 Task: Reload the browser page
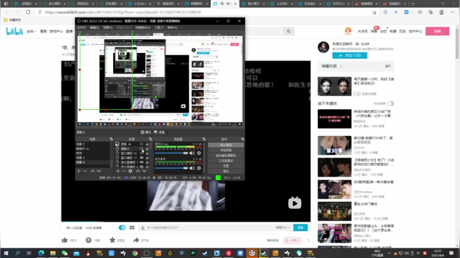point(28,12)
